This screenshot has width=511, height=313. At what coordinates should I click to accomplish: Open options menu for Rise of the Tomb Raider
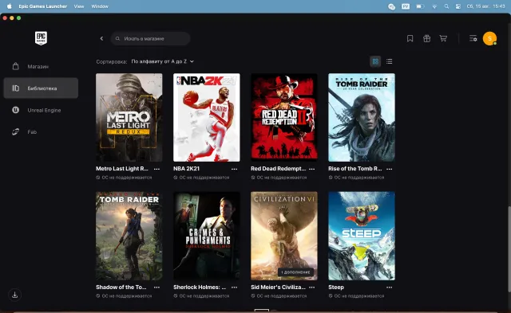[x=390, y=169]
